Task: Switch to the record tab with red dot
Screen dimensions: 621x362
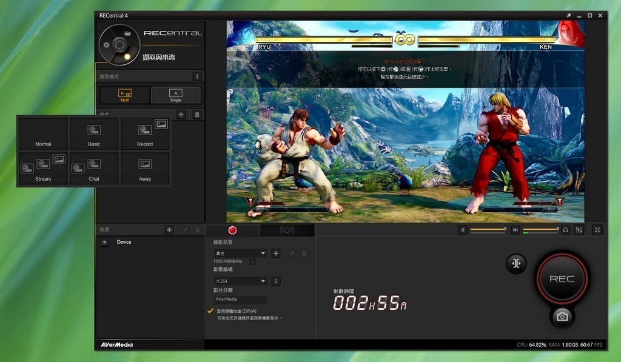Action: click(x=232, y=230)
